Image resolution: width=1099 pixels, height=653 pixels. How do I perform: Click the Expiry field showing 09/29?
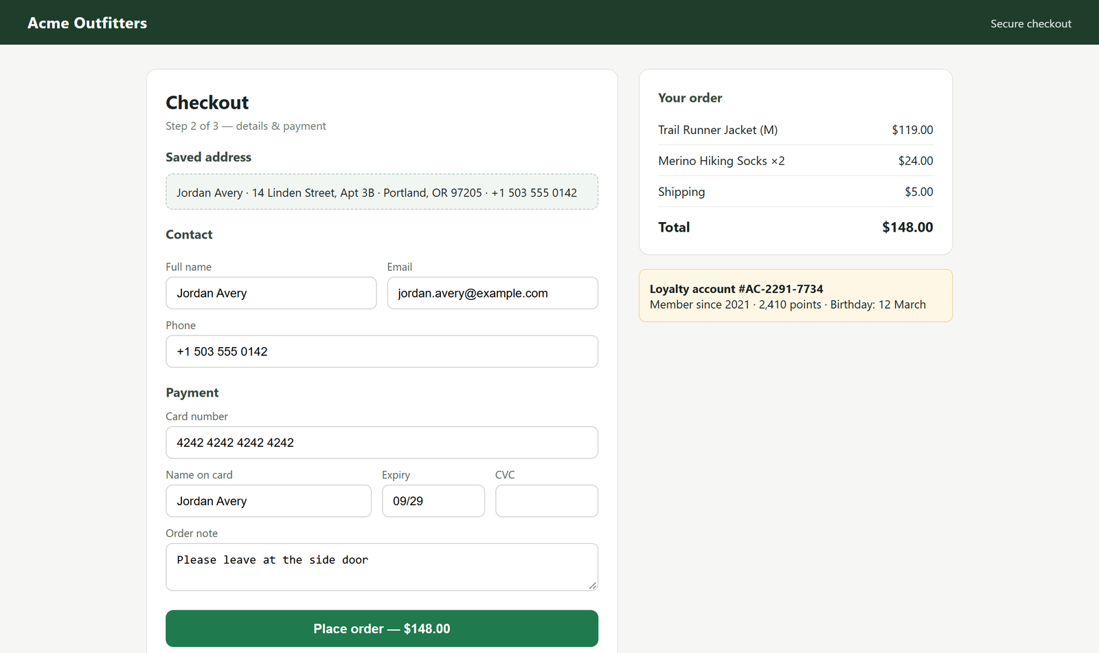pos(433,501)
